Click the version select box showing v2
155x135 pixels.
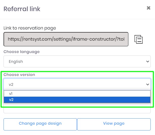pos(77,84)
